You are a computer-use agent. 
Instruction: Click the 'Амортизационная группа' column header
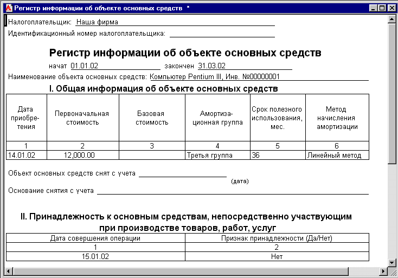217,118
